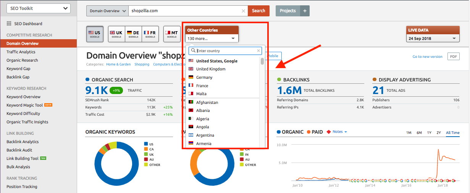Click the magnifier icon in country search
The width and height of the screenshot is (470, 193).
coord(193,51)
